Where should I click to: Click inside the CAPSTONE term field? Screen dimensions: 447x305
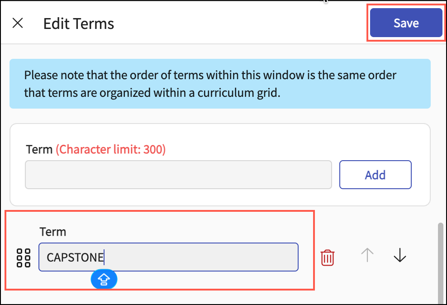pyautogui.click(x=199, y=257)
